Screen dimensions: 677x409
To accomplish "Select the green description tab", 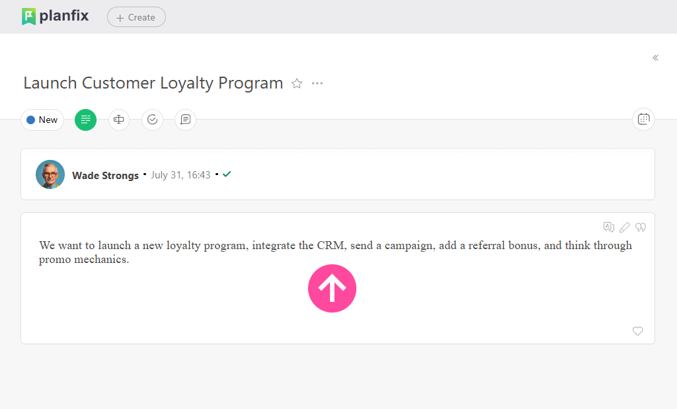I will pos(85,120).
